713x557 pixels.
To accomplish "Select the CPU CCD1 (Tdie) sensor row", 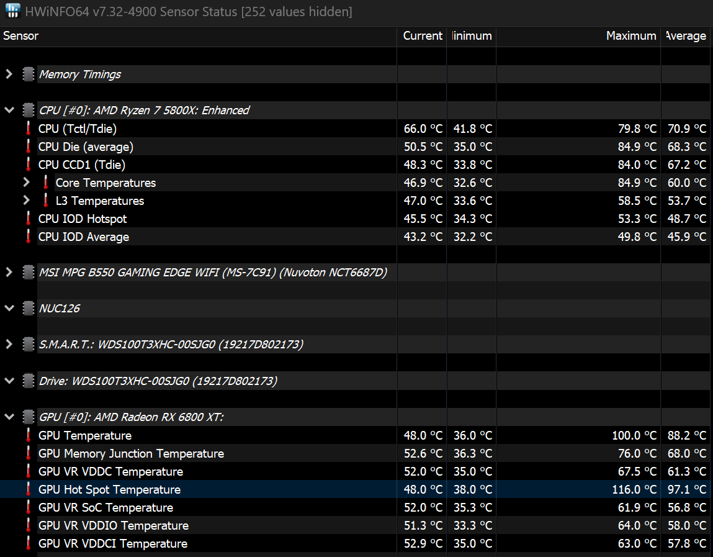I will point(356,165).
